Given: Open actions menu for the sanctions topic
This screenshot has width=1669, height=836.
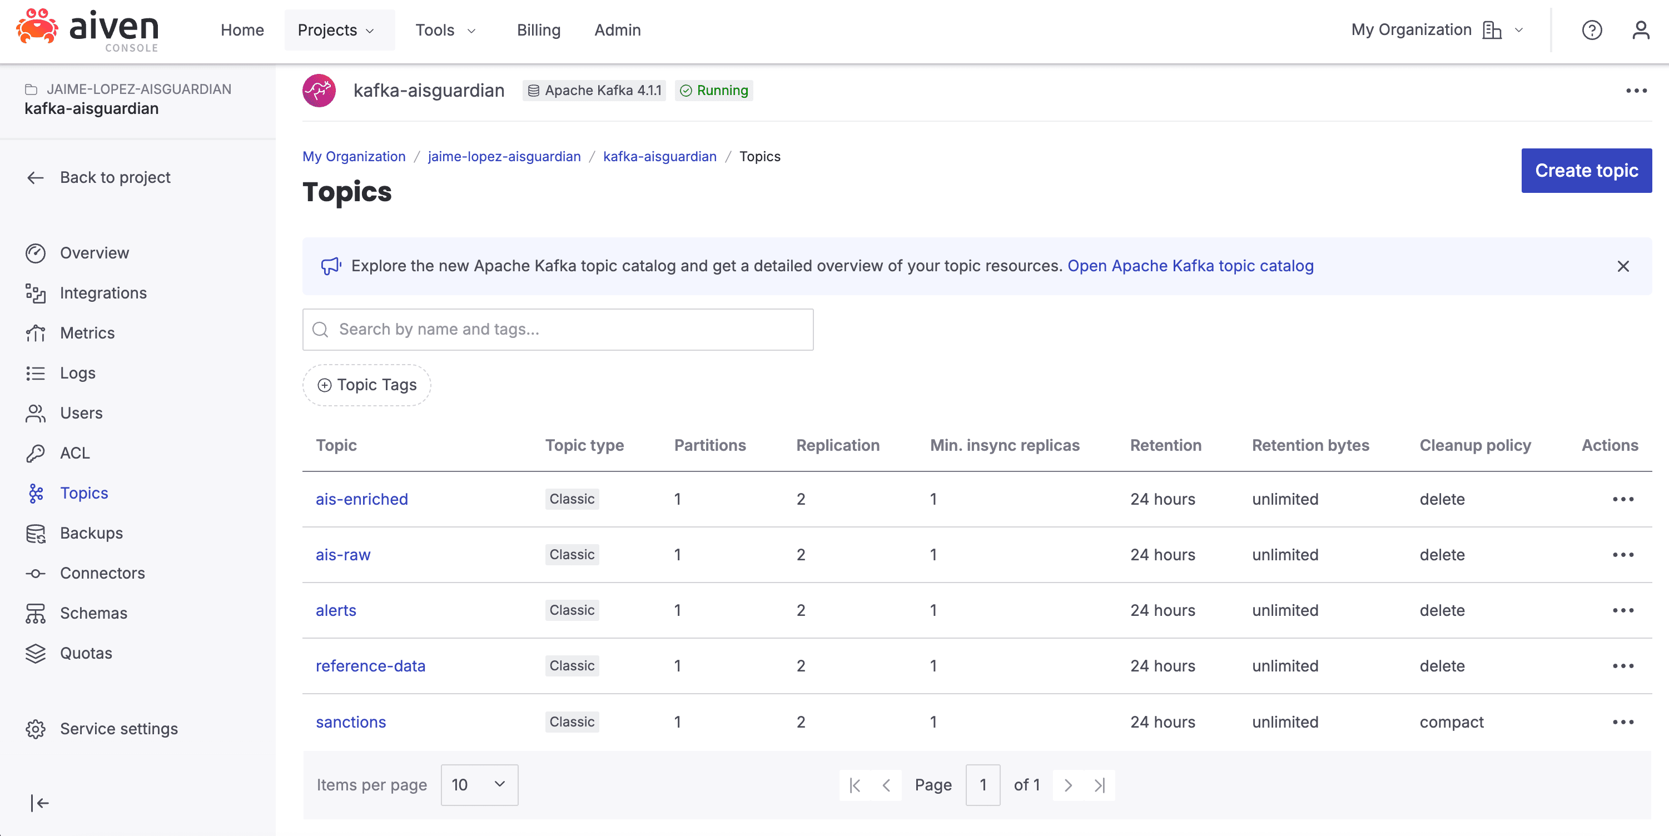Looking at the screenshot, I should (x=1623, y=721).
